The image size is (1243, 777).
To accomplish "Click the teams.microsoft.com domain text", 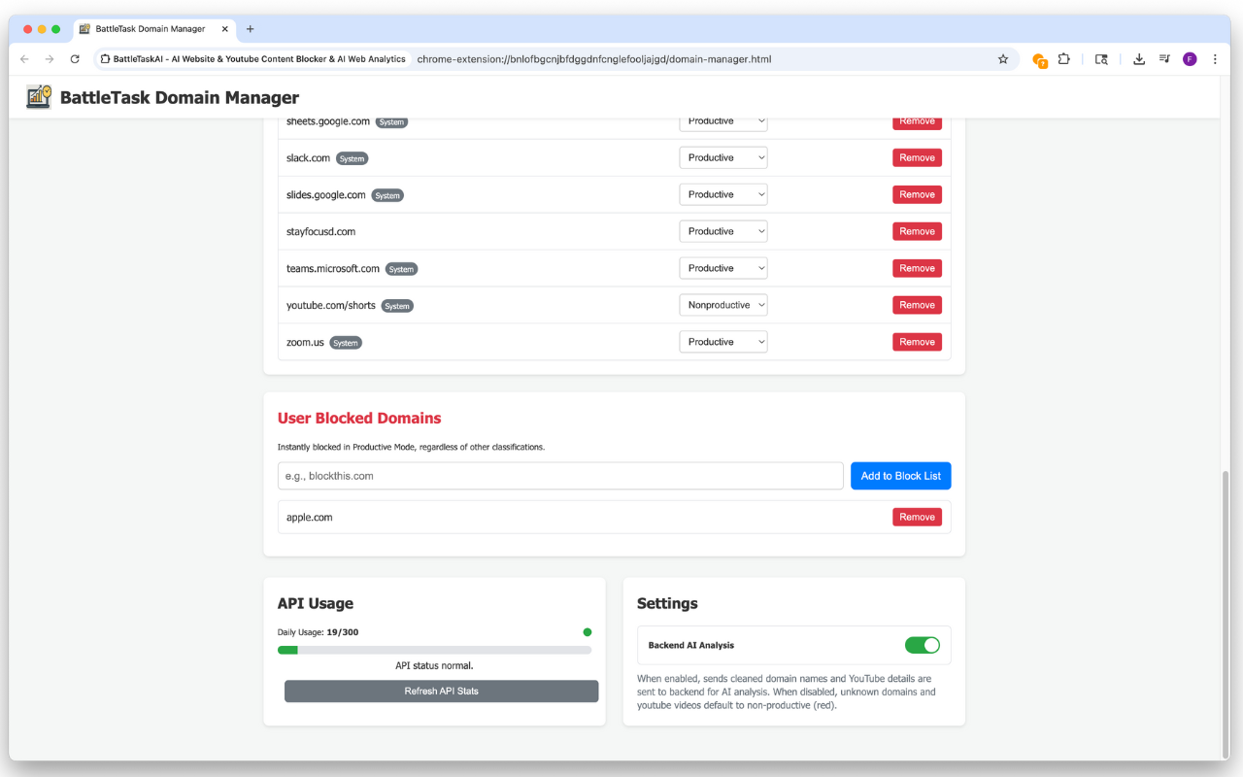I will [333, 268].
